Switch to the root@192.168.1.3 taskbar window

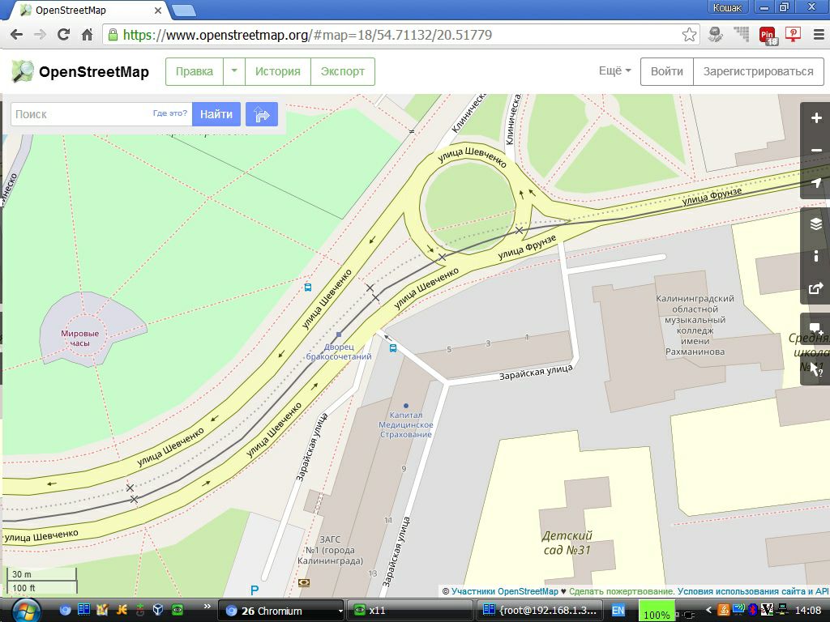coord(540,611)
